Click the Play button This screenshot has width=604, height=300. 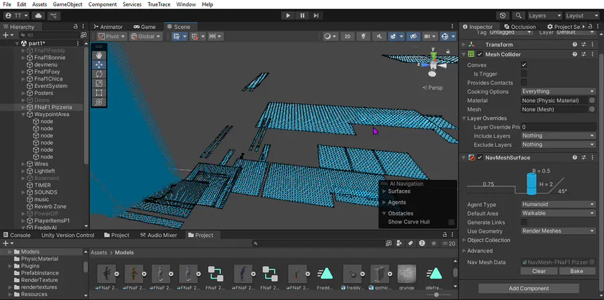(288, 15)
